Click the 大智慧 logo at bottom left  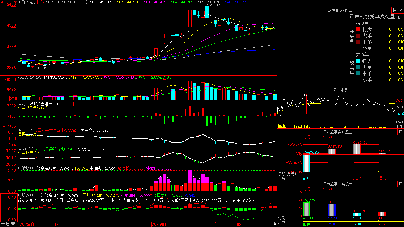pyautogui.click(x=8, y=224)
